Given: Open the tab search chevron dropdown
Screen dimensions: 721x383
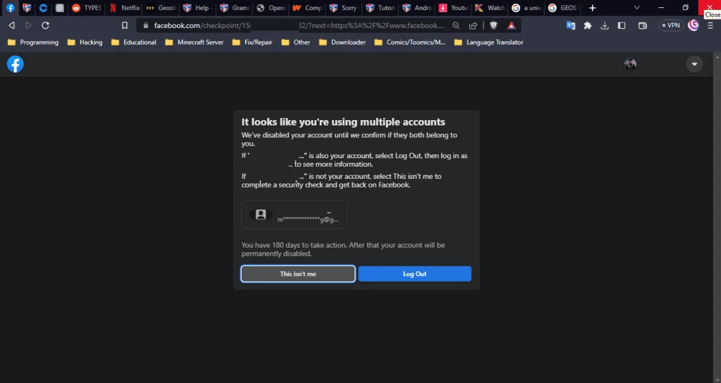Looking at the screenshot, I should pyautogui.click(x=637, y=8).
